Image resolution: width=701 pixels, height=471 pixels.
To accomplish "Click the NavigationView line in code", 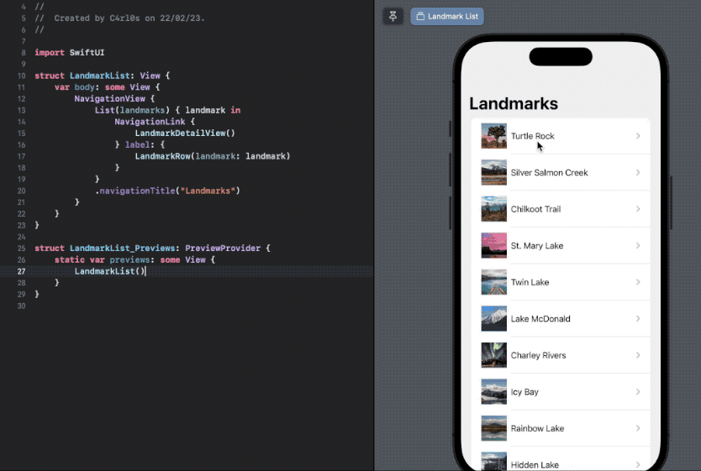I will pos(114,99).
